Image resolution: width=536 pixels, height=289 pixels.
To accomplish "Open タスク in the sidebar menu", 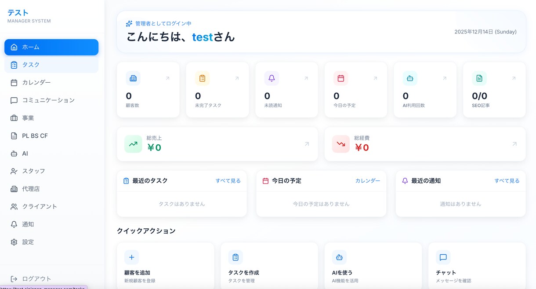I will coord(51,65).
